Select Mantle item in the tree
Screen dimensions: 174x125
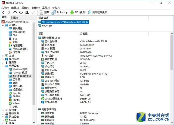coord(14,100)
